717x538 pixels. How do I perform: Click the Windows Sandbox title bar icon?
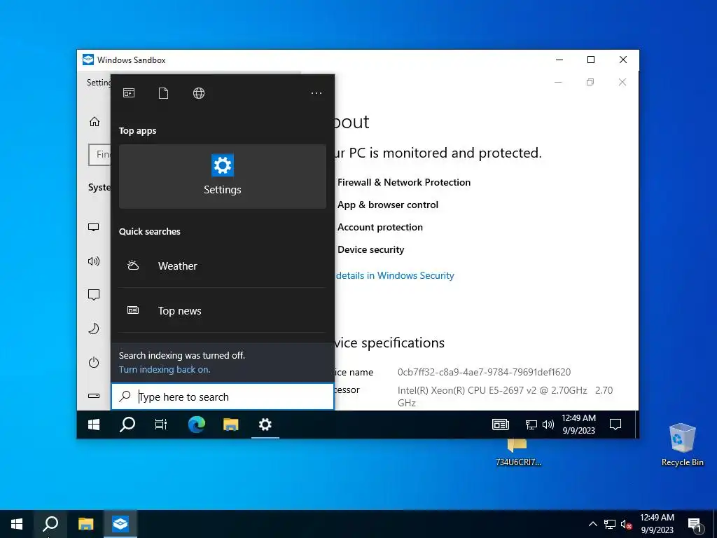coord(88,60)
